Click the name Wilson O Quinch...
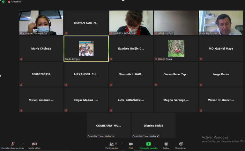 point(221,100)
